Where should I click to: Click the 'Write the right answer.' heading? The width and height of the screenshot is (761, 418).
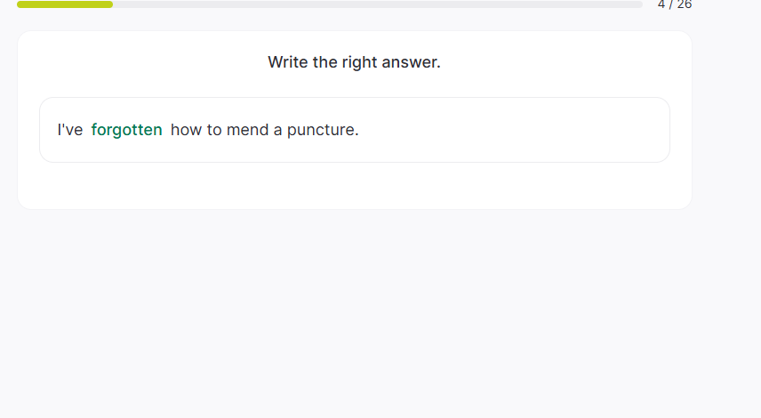[354, 62]
